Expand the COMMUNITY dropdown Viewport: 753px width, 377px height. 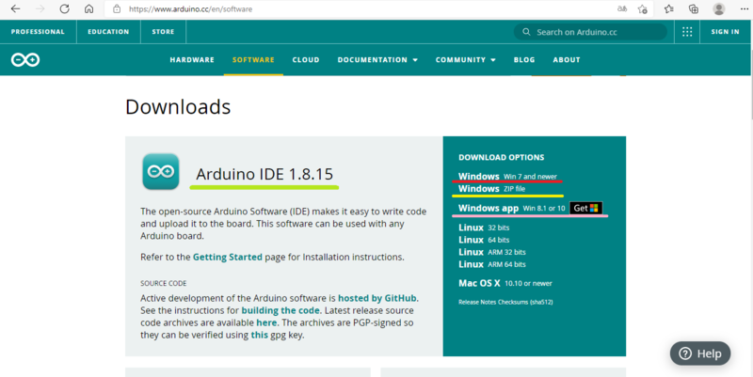tap(465, 59)
